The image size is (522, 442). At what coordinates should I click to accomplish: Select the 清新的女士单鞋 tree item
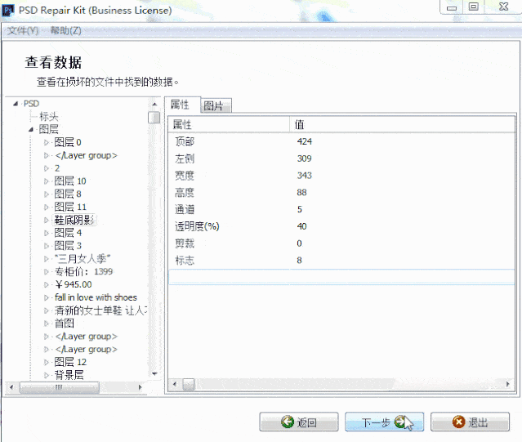point(100,310)
